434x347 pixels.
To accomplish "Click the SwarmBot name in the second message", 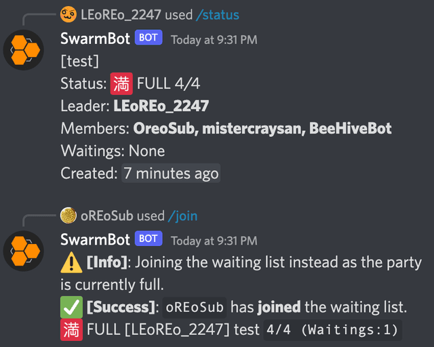I will (x=94, y=239).
